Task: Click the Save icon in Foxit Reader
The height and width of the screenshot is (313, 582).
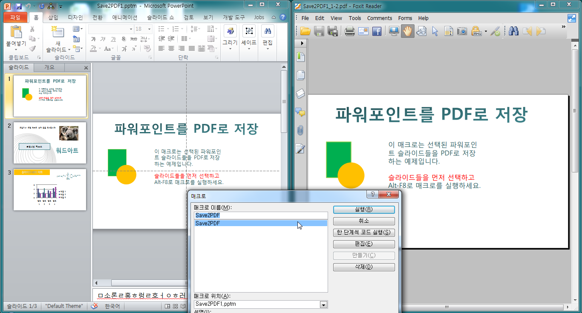Action: [319, 31]
